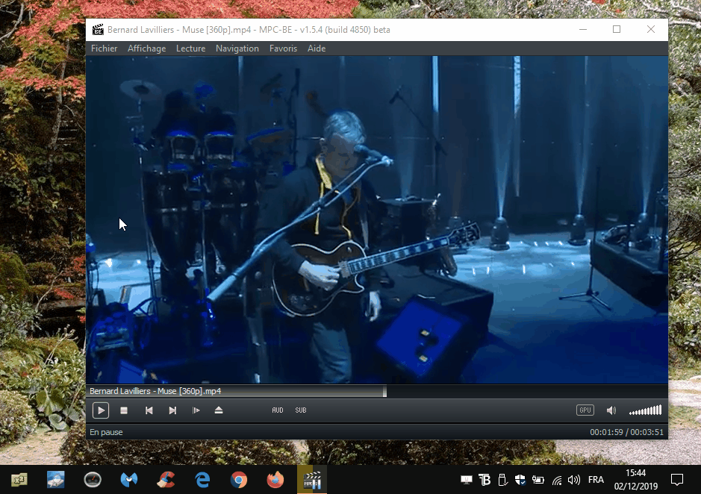This screenshot has height=494, width=701.
Task: Close the MPC-BE window
Action: [651, 30]
